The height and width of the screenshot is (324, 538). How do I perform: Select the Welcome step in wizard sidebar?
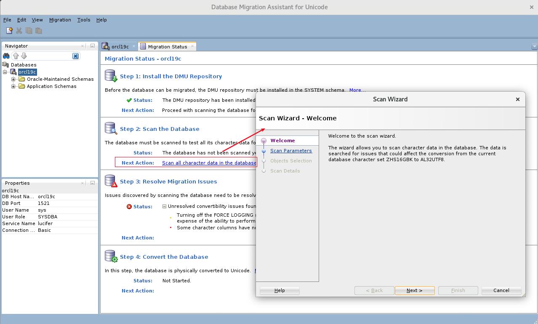pos(282,141)
